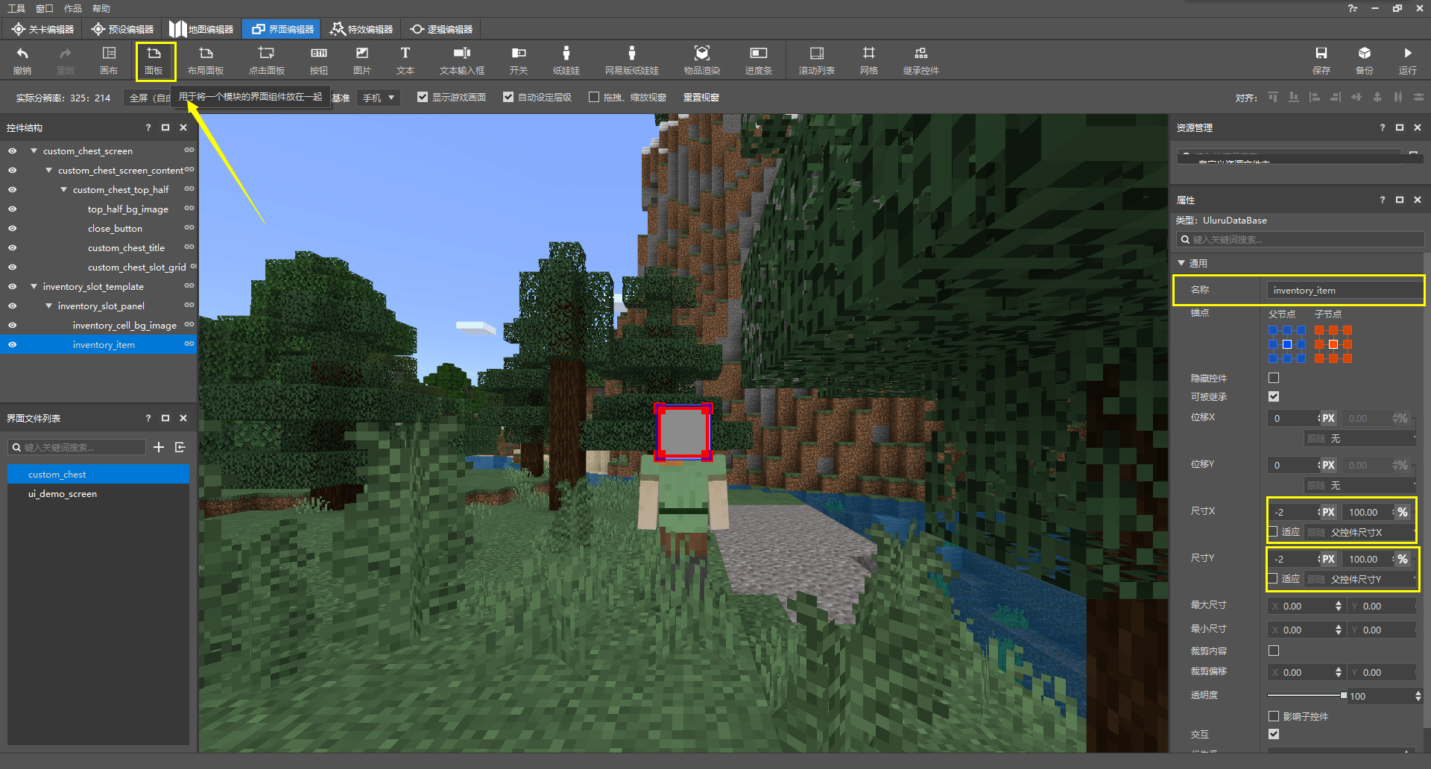Screen dimensions: 1431x769
Task: Click the 重置视窗 button
Action: 701,97
